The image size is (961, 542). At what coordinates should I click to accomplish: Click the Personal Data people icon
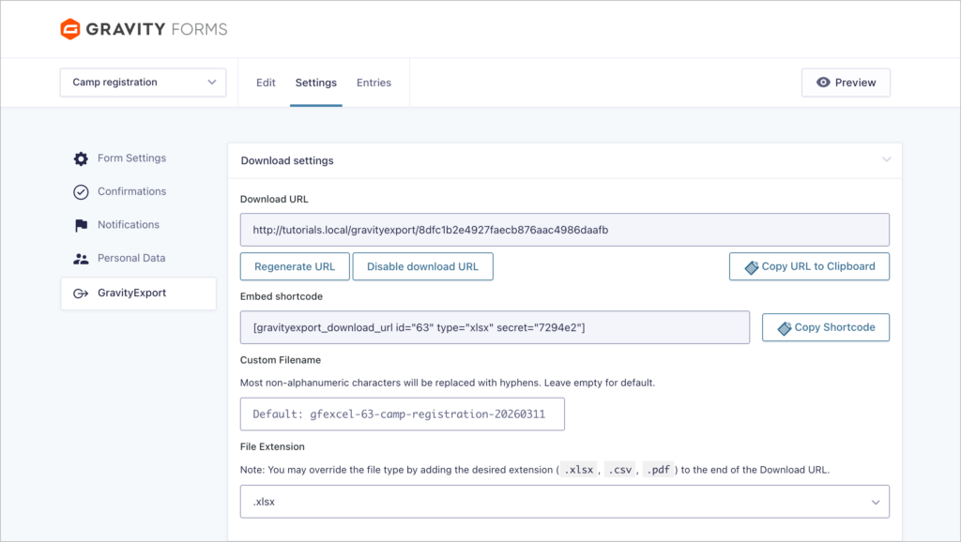pos(81,259)
